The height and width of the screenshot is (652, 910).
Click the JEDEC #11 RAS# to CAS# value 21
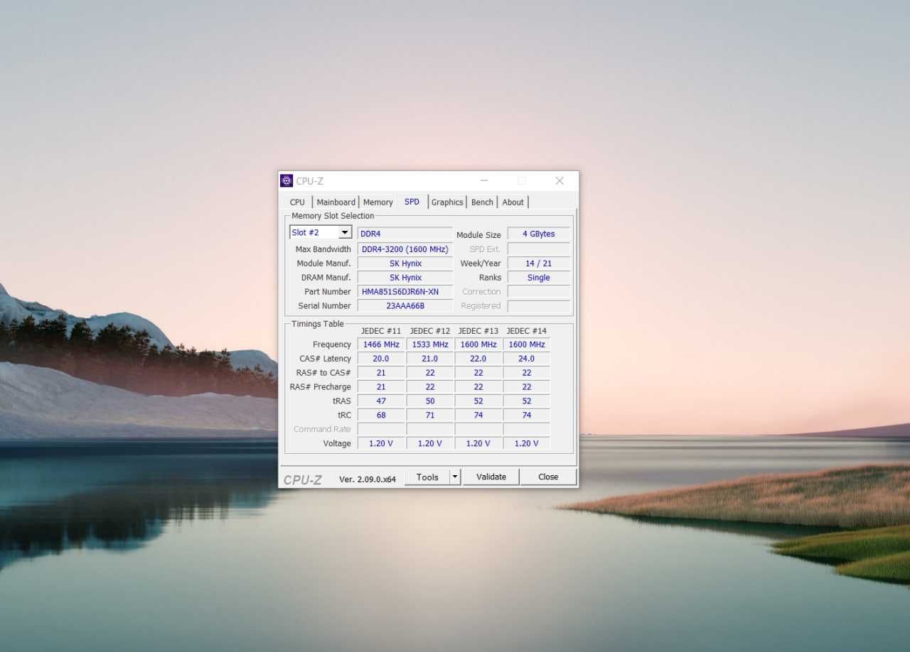click(x=381, y=373)
